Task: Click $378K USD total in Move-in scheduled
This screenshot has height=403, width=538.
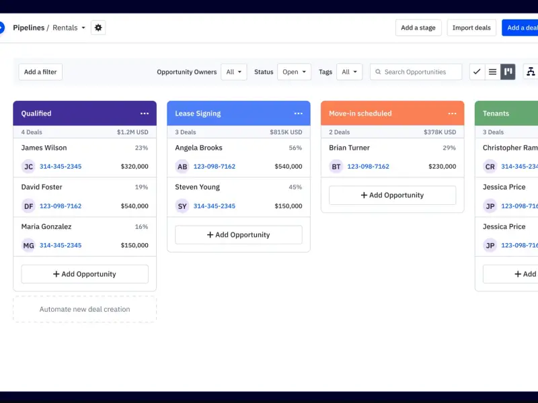Action: [x=440, y=132]
